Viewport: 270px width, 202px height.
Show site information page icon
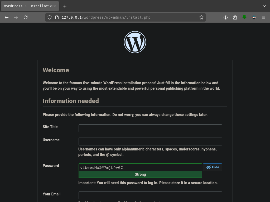click(x=57, y=17)
